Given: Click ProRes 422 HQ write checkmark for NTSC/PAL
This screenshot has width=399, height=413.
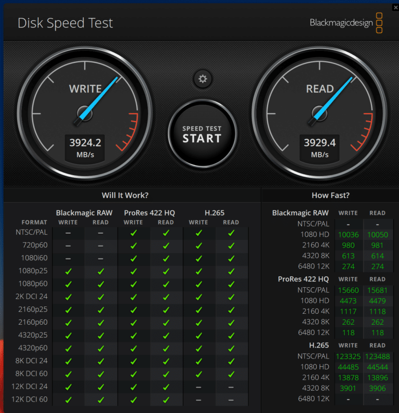Looking at the screenshot, I should [134, 233].
